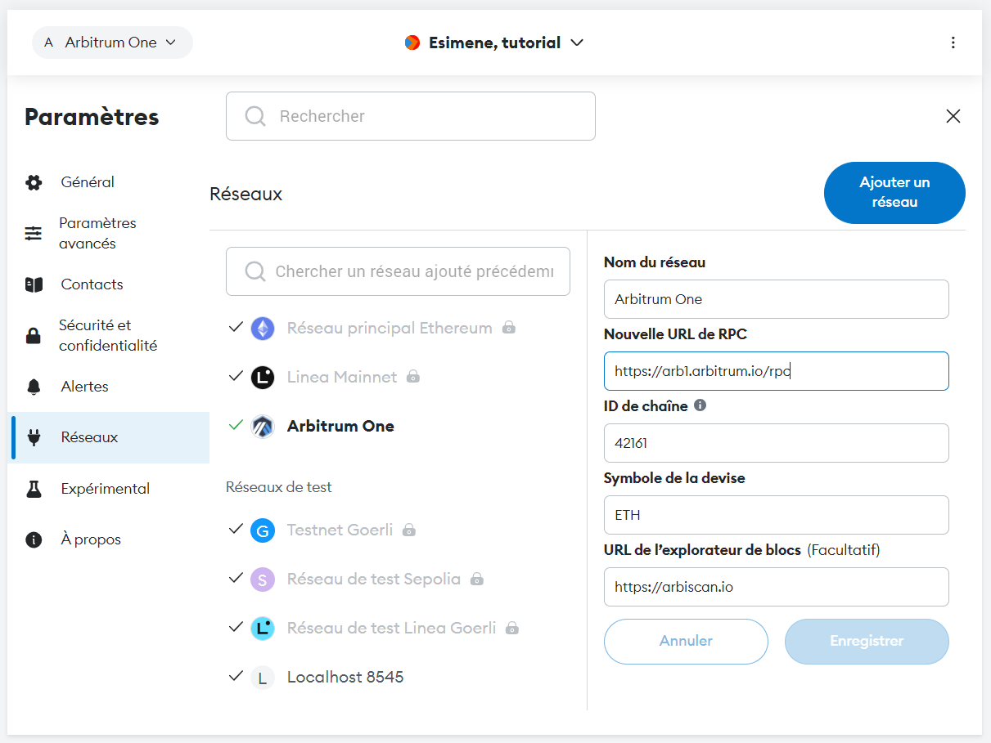Select Linea Mainnet in the network list

(342, 377)
